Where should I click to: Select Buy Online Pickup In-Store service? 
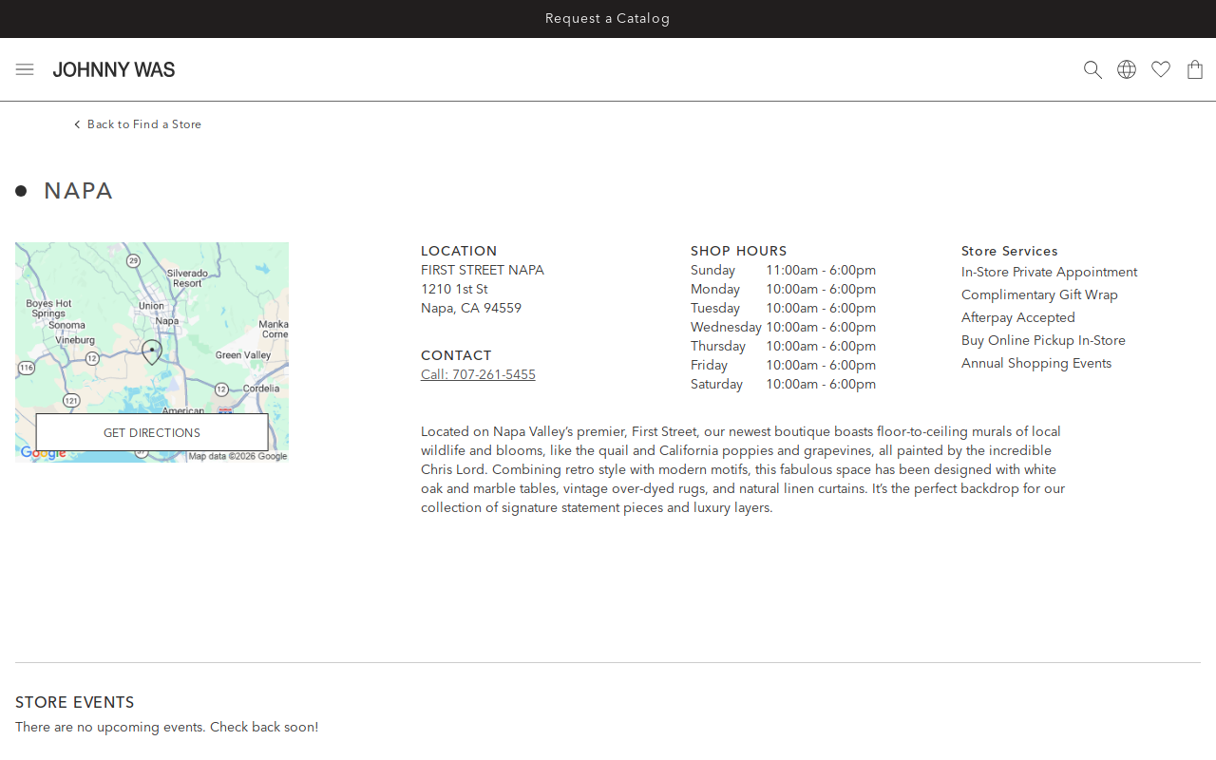pos(1043,341)
